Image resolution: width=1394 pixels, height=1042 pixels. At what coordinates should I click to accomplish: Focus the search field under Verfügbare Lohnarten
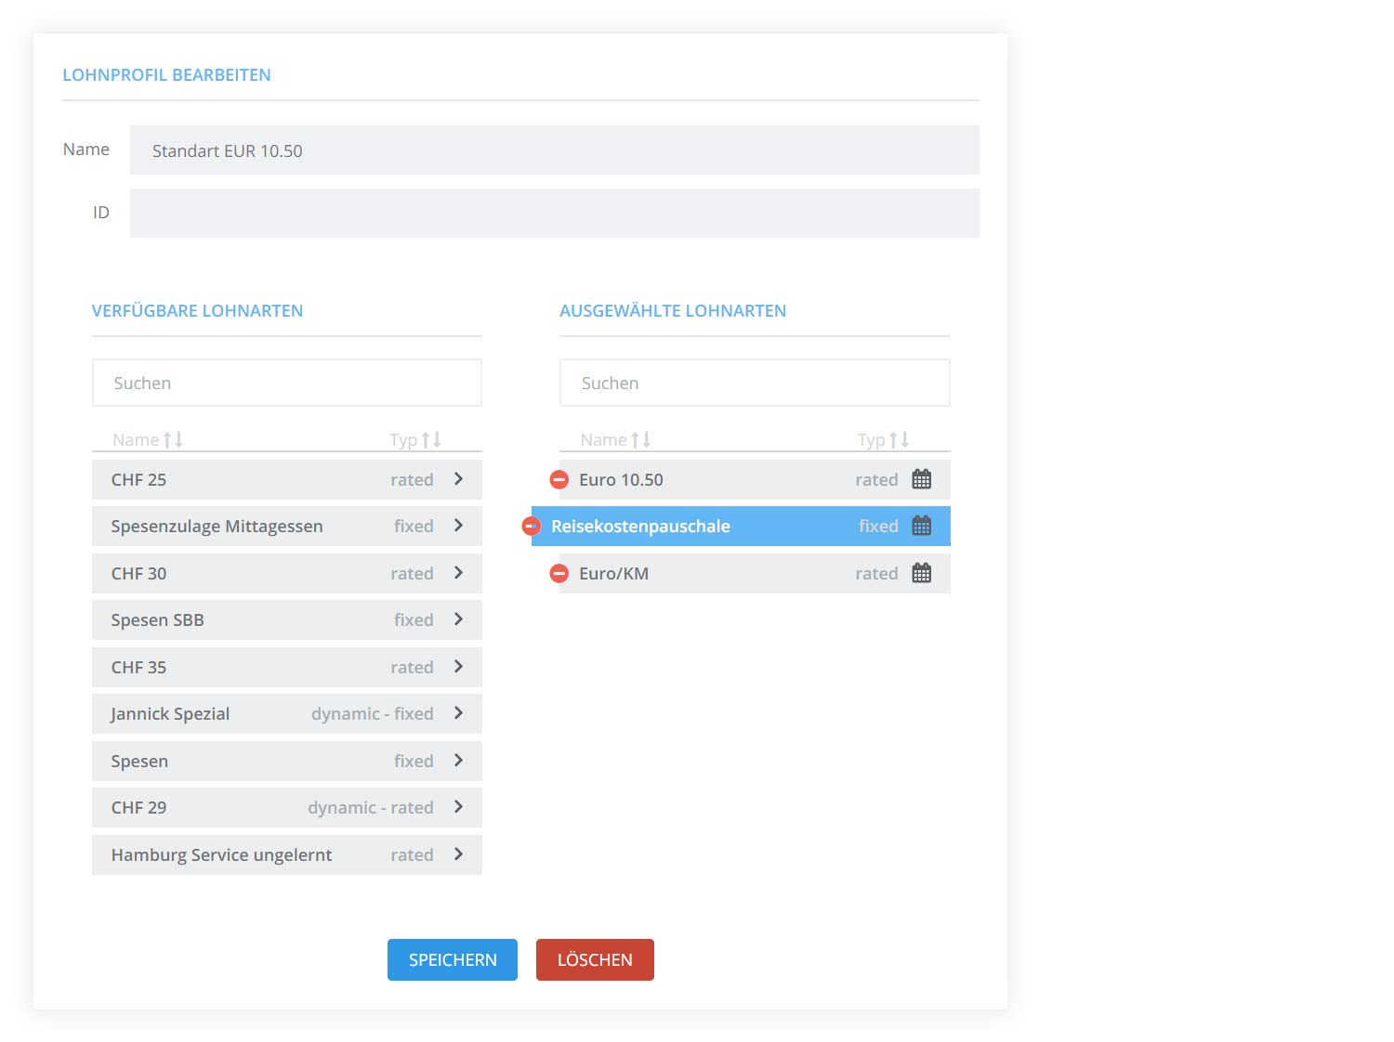click(286, 383)
